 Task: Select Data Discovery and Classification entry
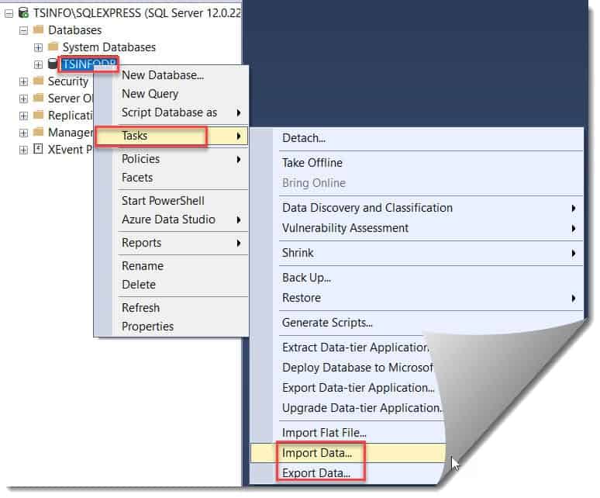pyautogui.click(x=367, y=208)
